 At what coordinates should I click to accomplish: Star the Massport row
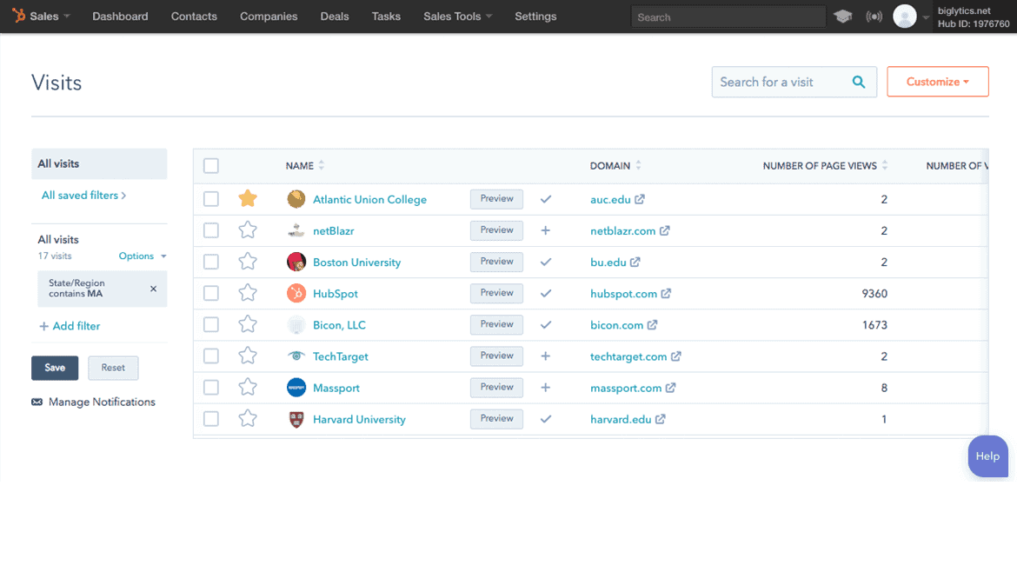pos(248,387)
